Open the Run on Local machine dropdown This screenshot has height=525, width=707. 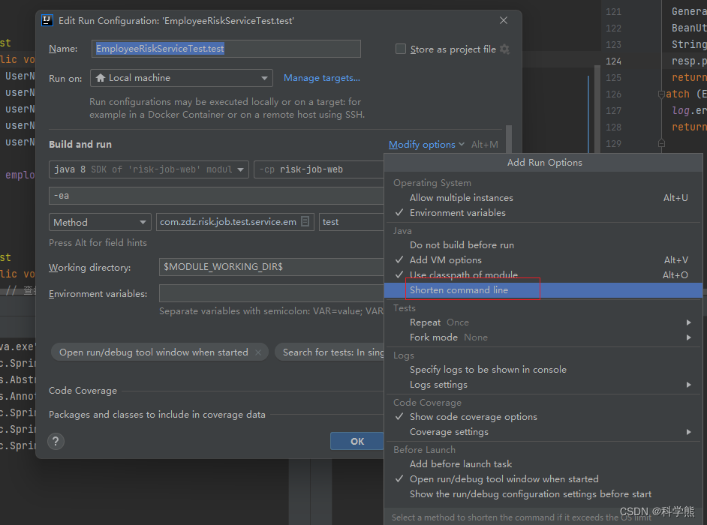point(182,78)
